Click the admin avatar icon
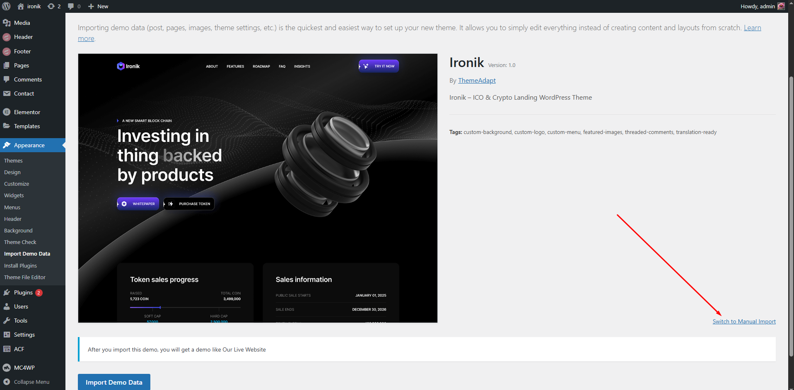The height and width of the screenshot is (390, 794). 781,6
